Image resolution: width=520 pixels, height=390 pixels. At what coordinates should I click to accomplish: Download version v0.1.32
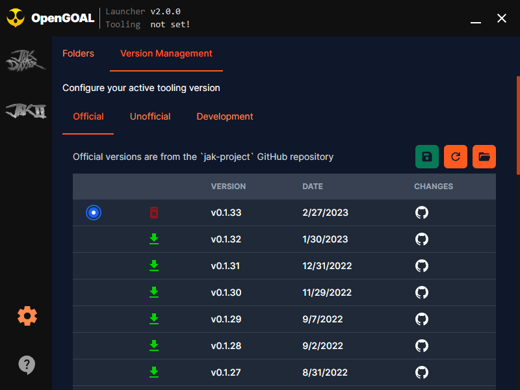pos(154,239)
